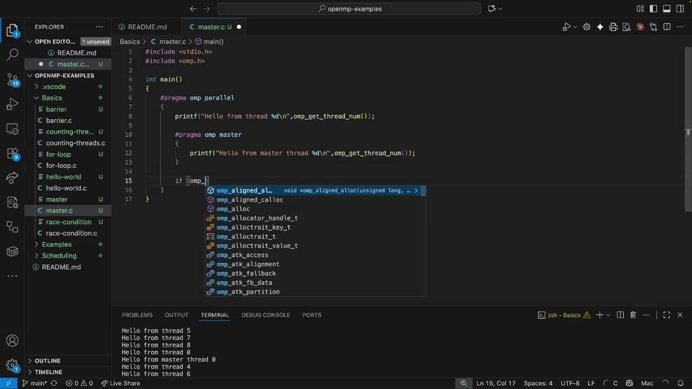Image resolution: width=692 pixels, height=389 pixels.
Task: Open the Manage gear in activity bar
Action: 12,365
